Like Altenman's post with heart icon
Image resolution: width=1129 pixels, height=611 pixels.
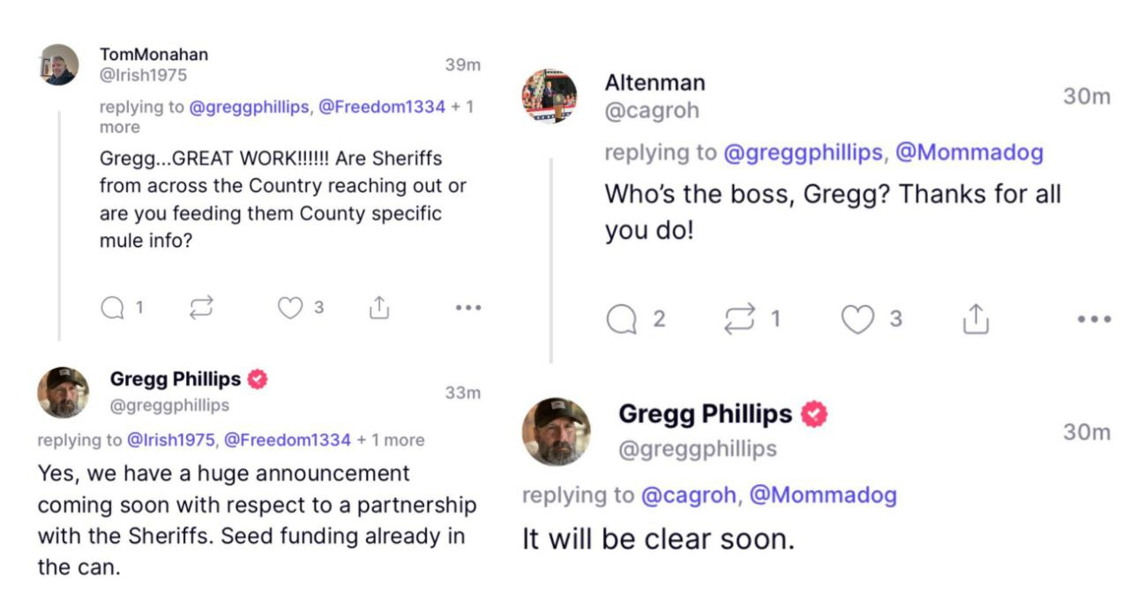pyautogui.click(x=856, y=319)
